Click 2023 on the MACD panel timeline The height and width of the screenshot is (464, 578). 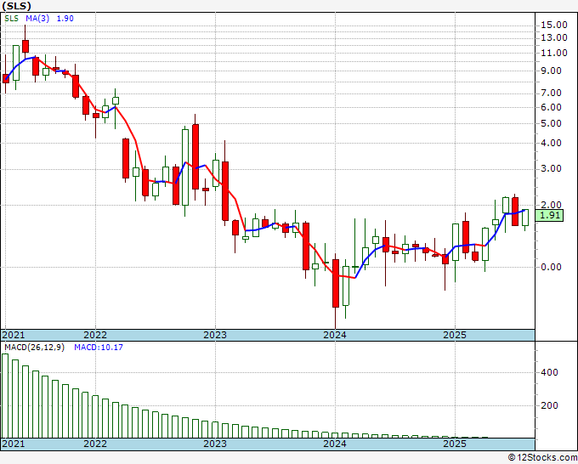point(215,444)
